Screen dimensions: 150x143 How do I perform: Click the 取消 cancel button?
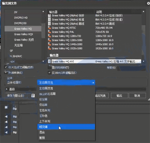coord(137,96)
